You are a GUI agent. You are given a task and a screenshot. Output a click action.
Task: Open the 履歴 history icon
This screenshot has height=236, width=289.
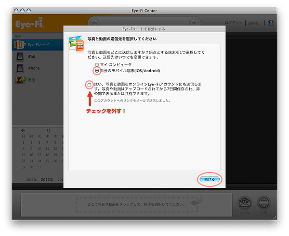tap(21, 80)
